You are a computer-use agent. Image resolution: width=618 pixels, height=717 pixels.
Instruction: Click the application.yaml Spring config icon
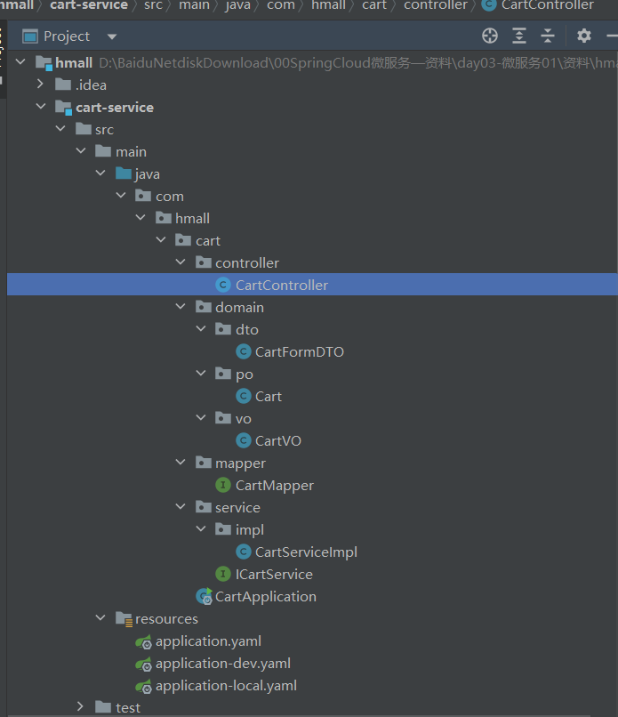click(x=143, y=642)
